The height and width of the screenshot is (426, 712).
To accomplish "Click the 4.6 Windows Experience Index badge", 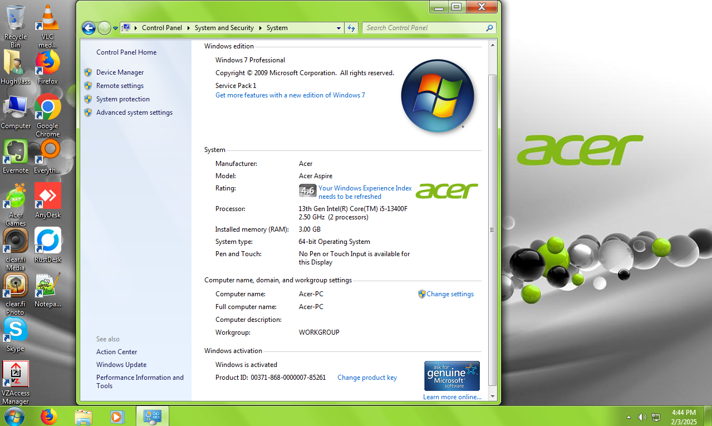I will [x=308, y=190].
